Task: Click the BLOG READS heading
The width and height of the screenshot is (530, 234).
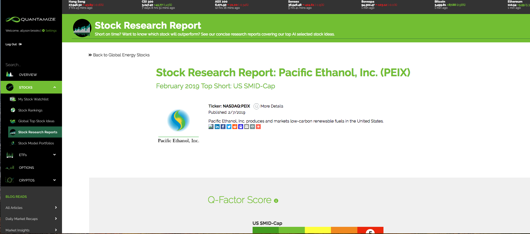Action: 16,197
